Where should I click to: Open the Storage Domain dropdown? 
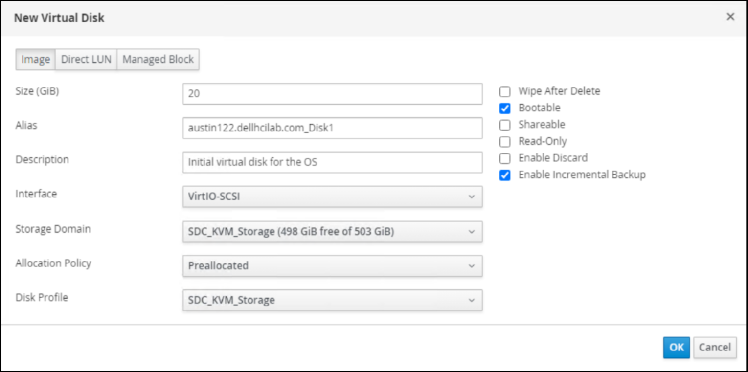click(333, 232)
